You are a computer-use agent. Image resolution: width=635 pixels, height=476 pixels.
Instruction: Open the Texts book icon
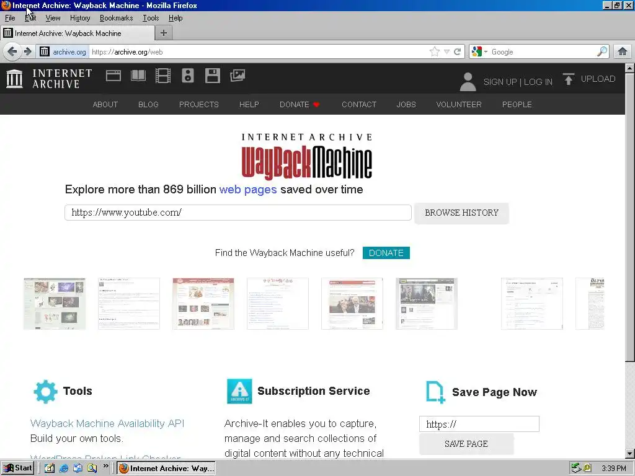[138, 76]
